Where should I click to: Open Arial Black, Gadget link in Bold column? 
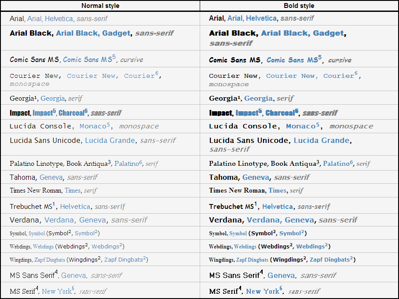303,33
